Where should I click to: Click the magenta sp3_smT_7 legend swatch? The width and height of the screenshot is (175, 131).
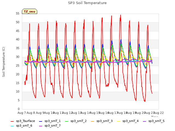(41, 126)
